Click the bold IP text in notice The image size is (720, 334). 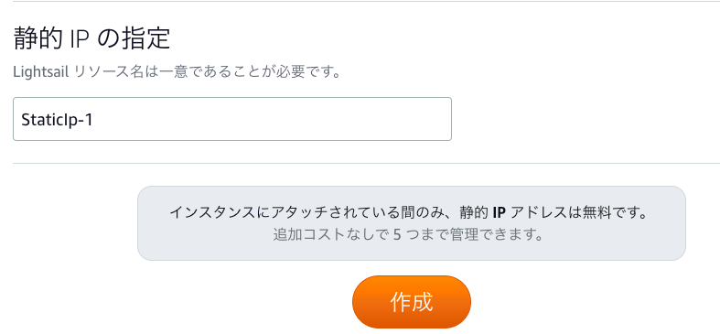[500, 212]
